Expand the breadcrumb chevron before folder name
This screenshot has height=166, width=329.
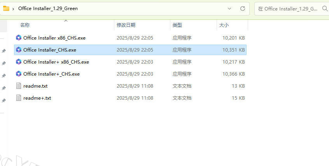[x=13, y=9]
